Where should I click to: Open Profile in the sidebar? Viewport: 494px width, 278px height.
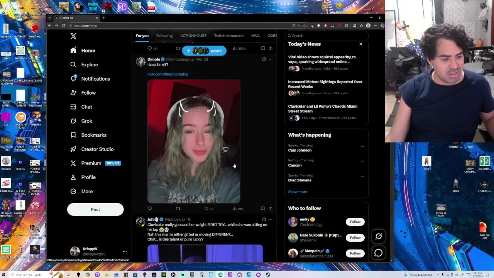[83, 177]
